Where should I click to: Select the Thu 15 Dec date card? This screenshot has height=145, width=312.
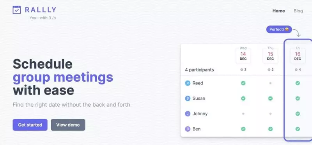click(270, 54)
